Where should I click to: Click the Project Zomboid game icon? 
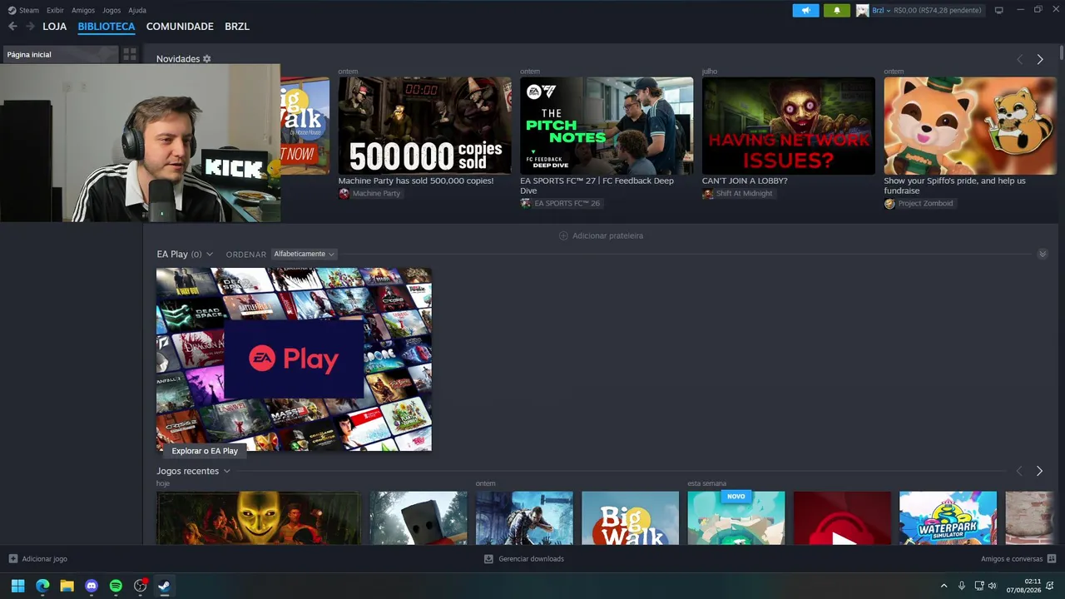(x=889, y=203)
